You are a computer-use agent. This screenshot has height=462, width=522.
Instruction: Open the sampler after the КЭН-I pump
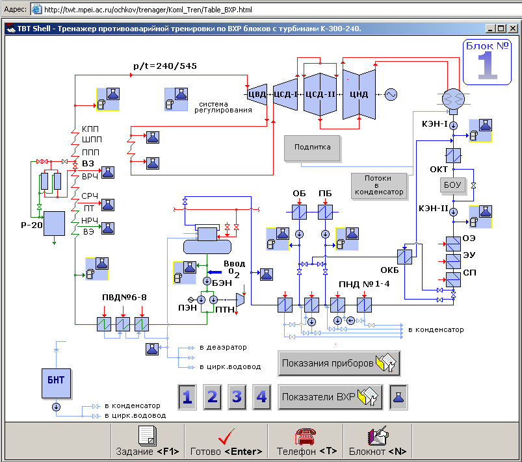coord(480,131)
